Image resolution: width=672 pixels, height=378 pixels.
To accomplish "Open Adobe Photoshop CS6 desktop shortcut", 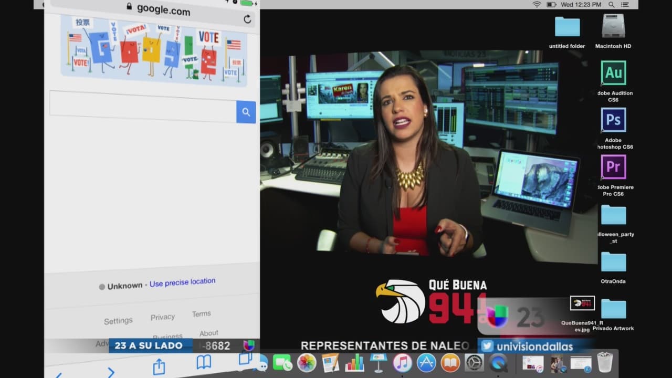I will pyautogui.click(x=613, y=120).
